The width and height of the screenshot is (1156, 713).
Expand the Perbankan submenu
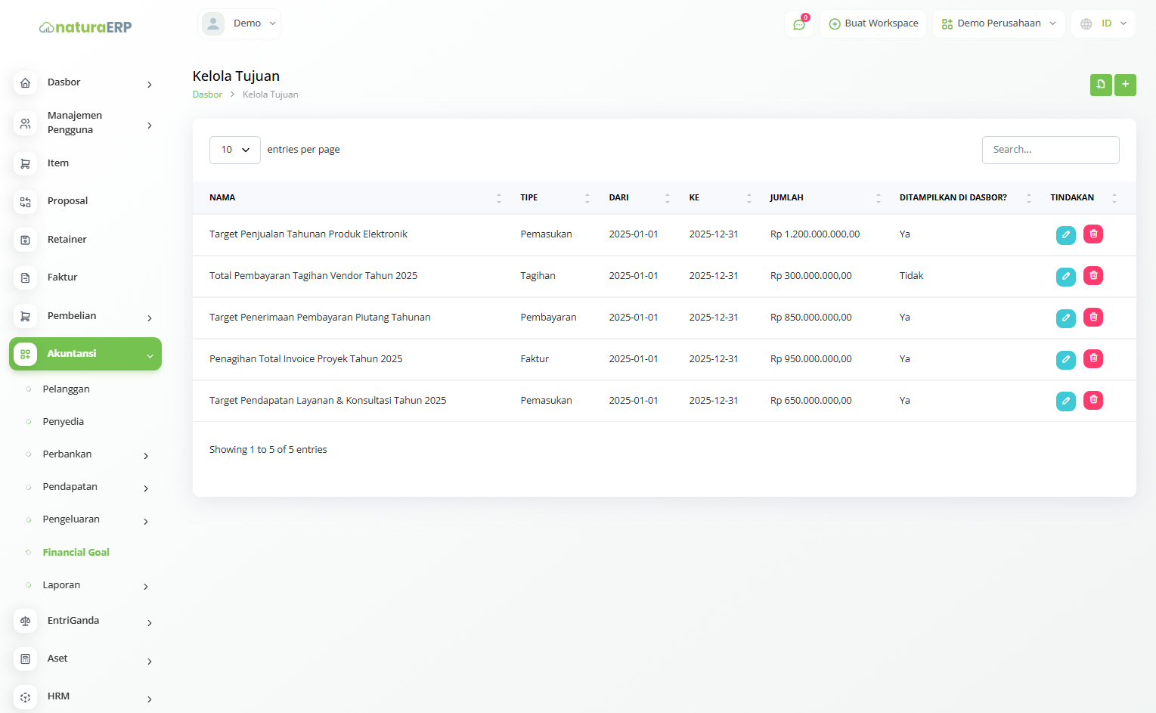click(x=146, y=456)
